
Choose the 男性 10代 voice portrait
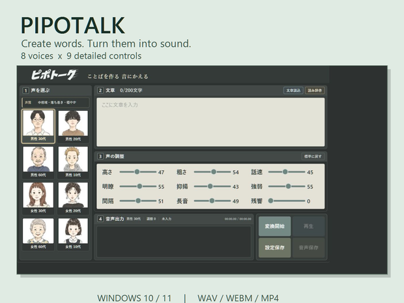pyautogui.click(x=73, y=162)
